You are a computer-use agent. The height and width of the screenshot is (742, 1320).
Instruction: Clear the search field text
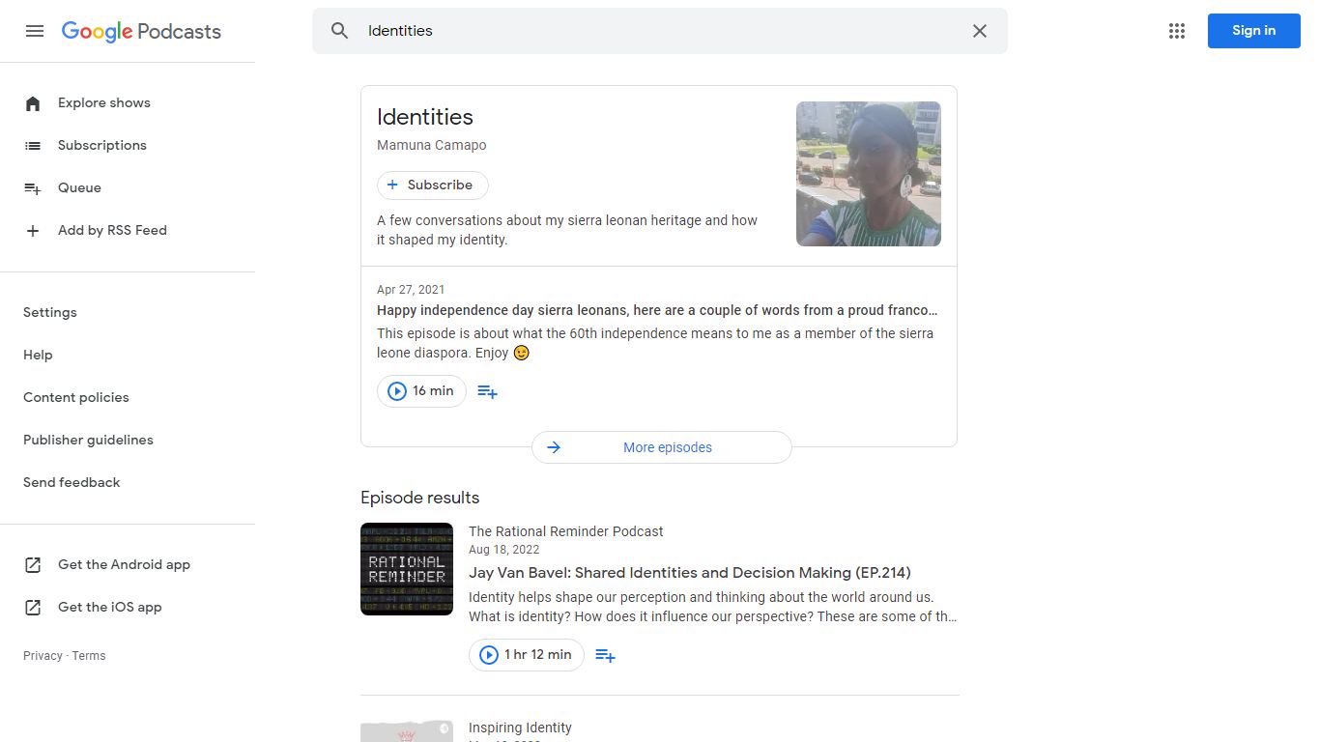[x=980, y=31]
